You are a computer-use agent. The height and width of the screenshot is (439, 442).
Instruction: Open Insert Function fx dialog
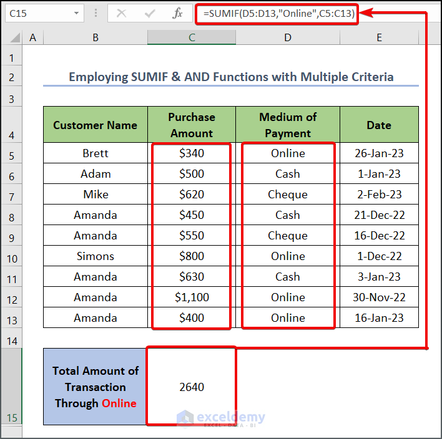pos(177,13)
